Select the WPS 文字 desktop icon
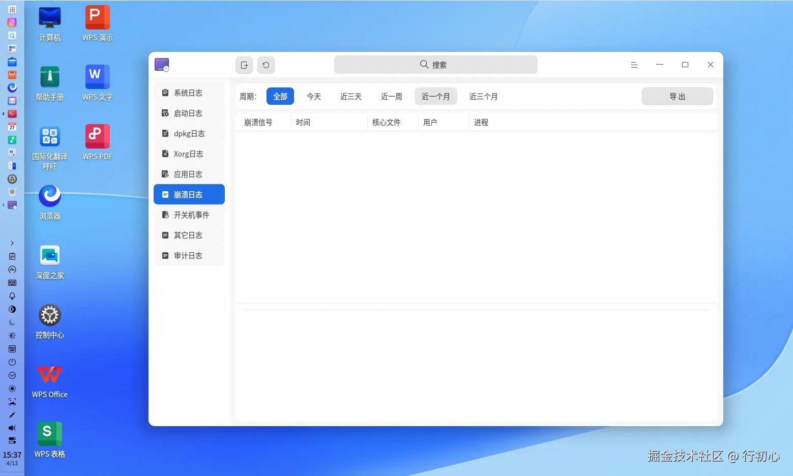This screenshot has height=476, width=793. [x=98, y=84]
